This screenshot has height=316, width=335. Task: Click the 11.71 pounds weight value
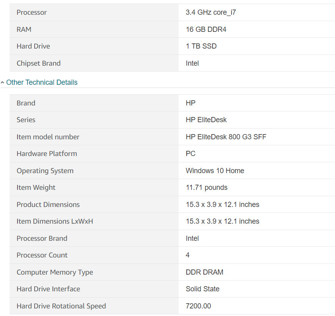click(206, 187)
